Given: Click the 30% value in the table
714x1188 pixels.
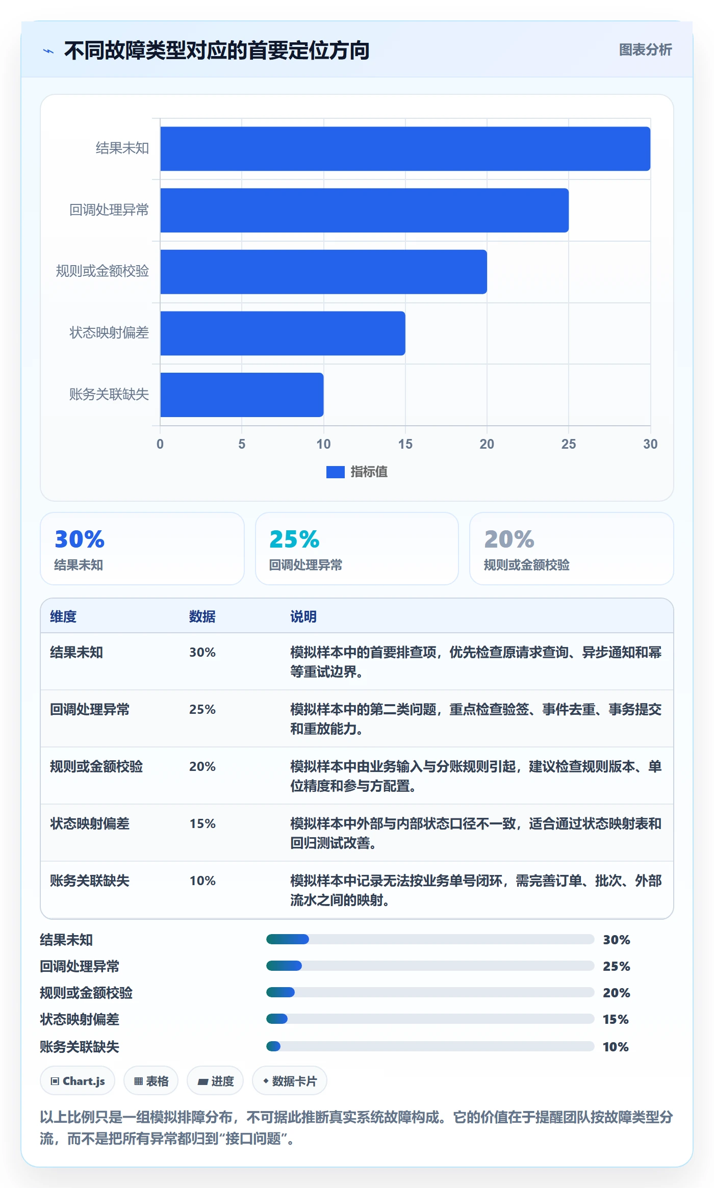Looking at the screenshot, I should tap(202, 653).
